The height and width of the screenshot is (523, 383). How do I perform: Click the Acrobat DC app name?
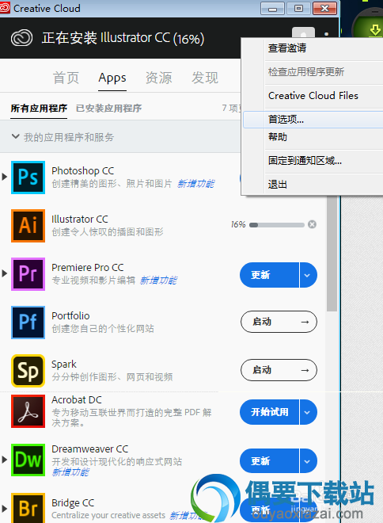pyautogui.click(x=77, y=399)
